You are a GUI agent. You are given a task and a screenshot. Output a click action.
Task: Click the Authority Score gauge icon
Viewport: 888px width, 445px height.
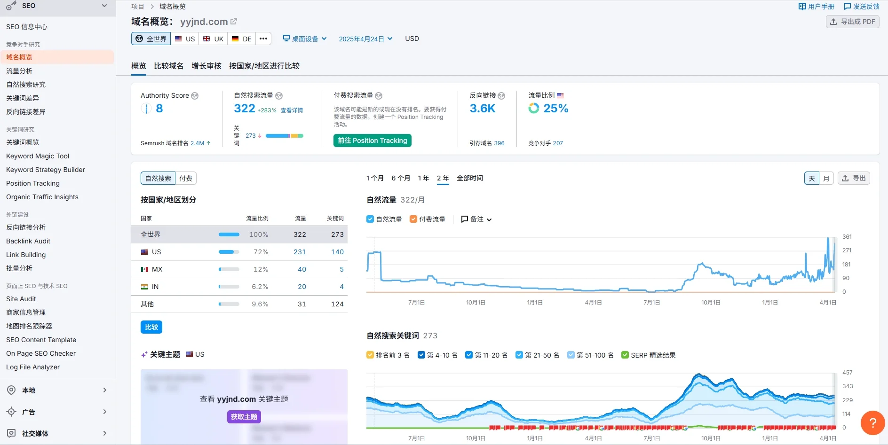146,109
